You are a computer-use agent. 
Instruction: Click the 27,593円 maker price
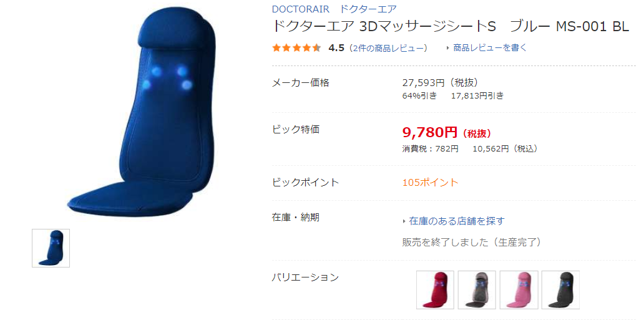423,82
